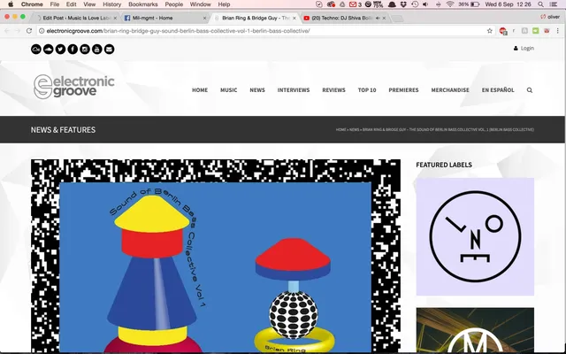
Task: Open the SoundCloud social icon
Action: (48, 49)
